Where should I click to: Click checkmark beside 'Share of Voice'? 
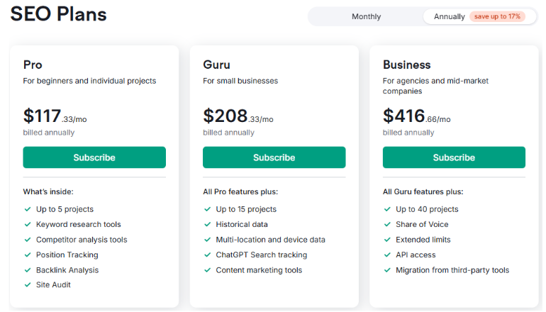(x=387, y=224)
